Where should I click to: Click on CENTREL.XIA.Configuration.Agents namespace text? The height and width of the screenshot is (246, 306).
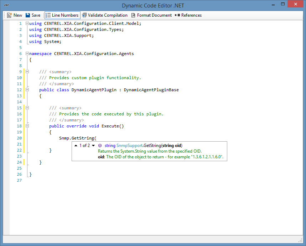click(x=94, y=54)
